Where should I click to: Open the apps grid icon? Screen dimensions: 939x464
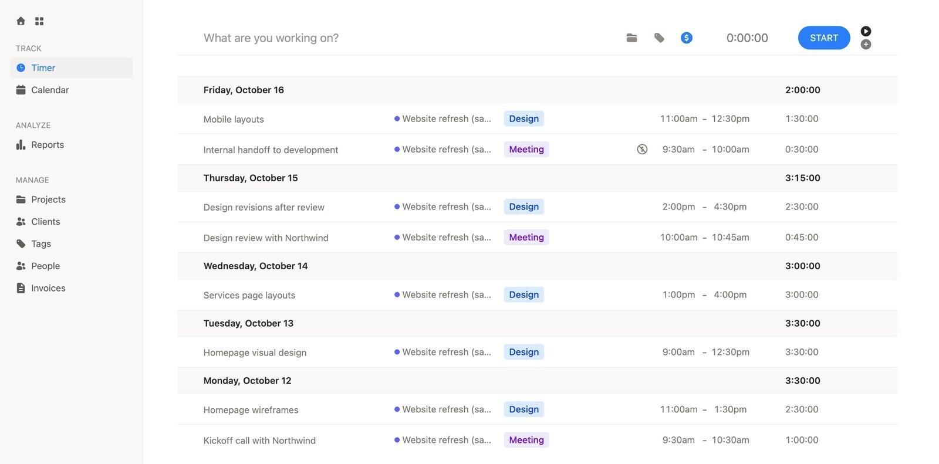coord(39,21)
